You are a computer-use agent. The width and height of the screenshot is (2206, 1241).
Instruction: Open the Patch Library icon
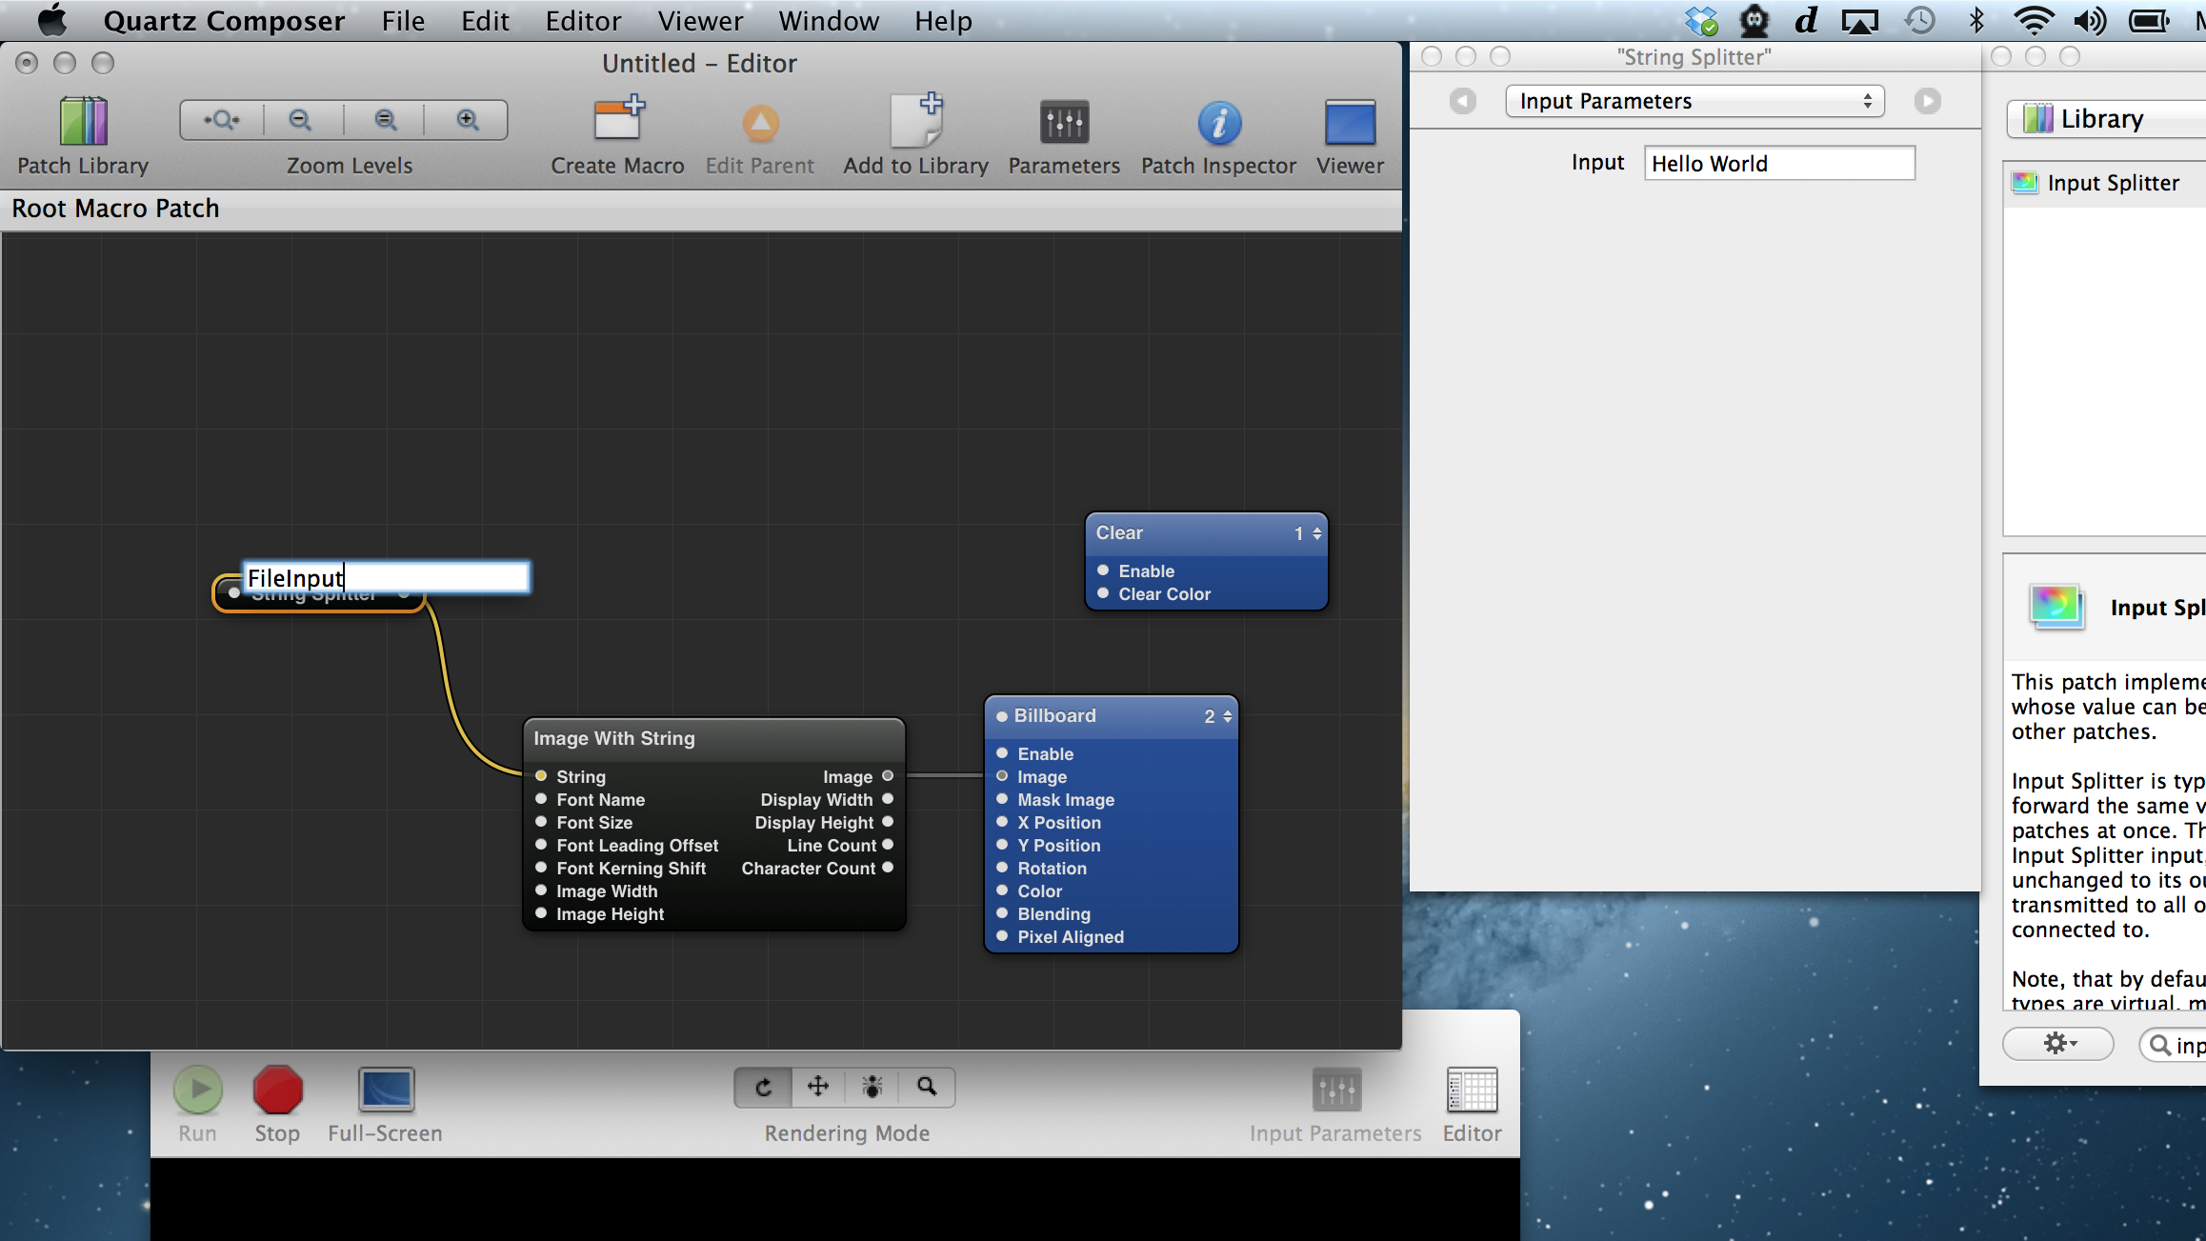(84, 122)
